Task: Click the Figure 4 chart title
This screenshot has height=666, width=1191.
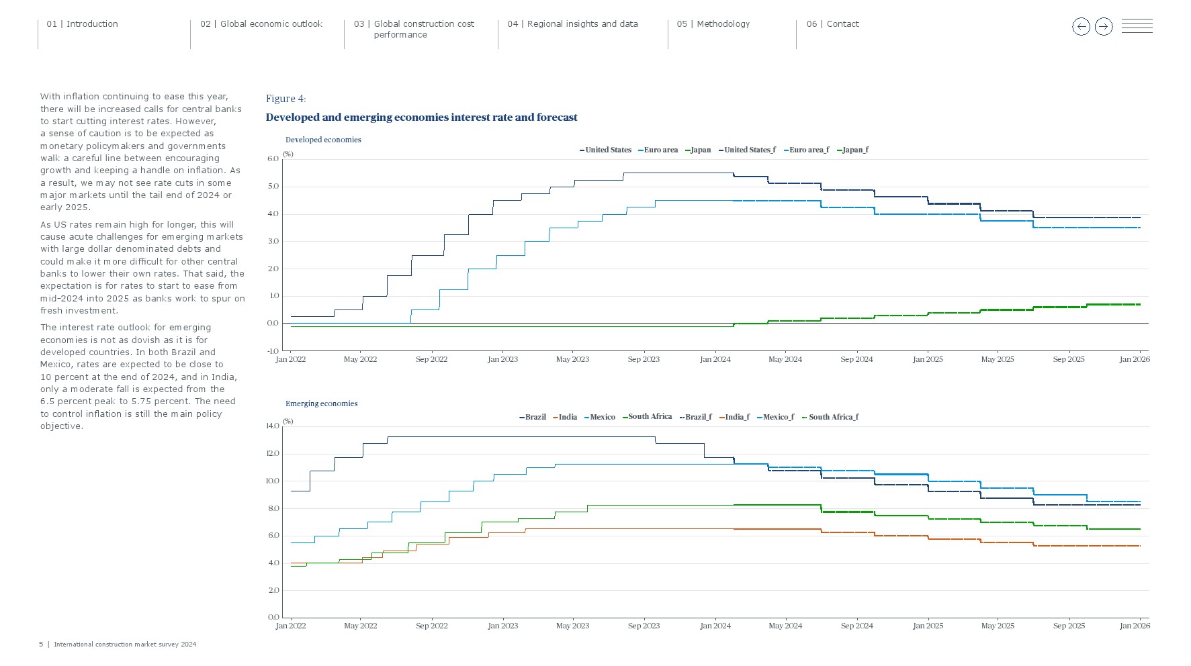Action: click(421, 117)
